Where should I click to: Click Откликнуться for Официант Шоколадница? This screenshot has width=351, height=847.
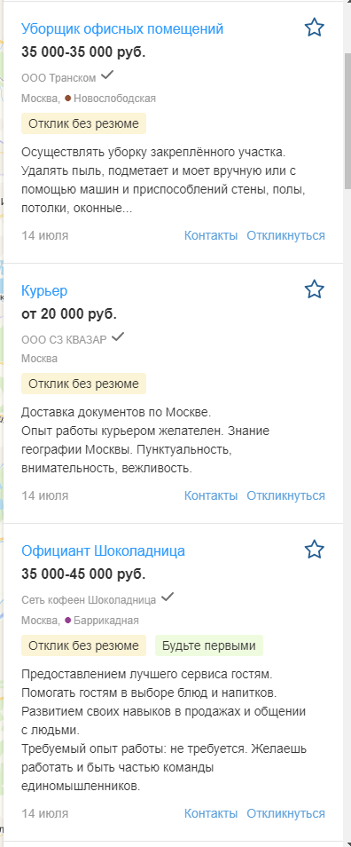click(285, 813)
